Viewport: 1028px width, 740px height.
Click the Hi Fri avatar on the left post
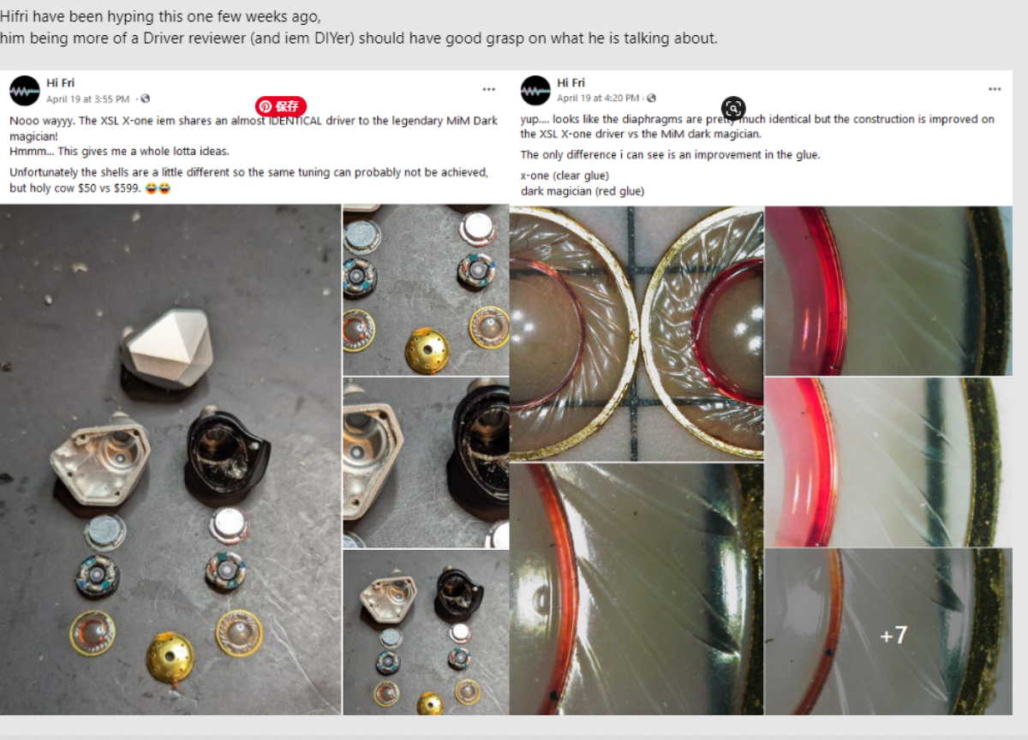(x=25, y=91)
